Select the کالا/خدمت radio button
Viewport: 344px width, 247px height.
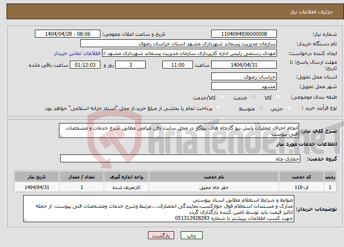pyautogui.click(x=223, y=97)
